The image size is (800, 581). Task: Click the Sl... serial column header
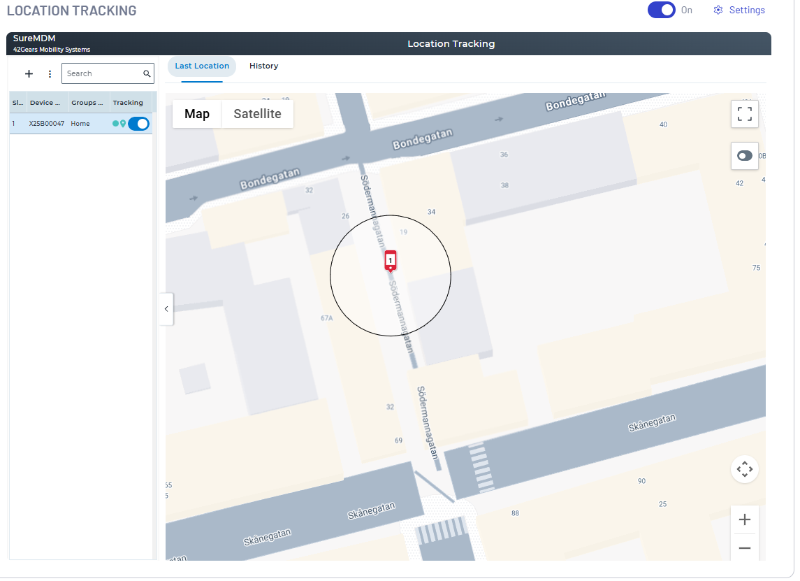[x=18, y=103]
